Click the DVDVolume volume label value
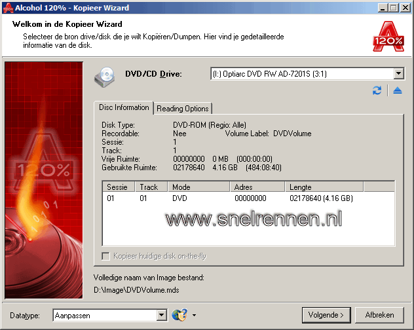The width and height of the screenshot is (414, 330). click(292, 134)
